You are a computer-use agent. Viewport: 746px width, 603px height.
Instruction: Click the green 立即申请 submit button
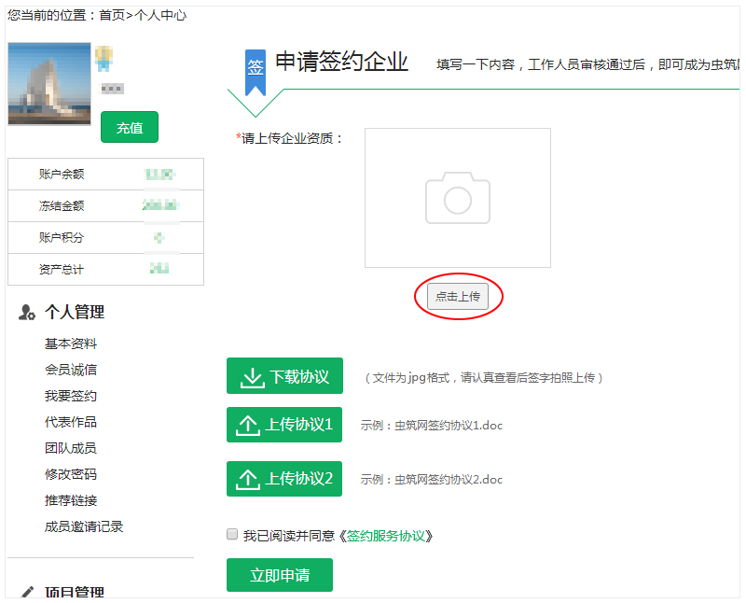[279, 574]
